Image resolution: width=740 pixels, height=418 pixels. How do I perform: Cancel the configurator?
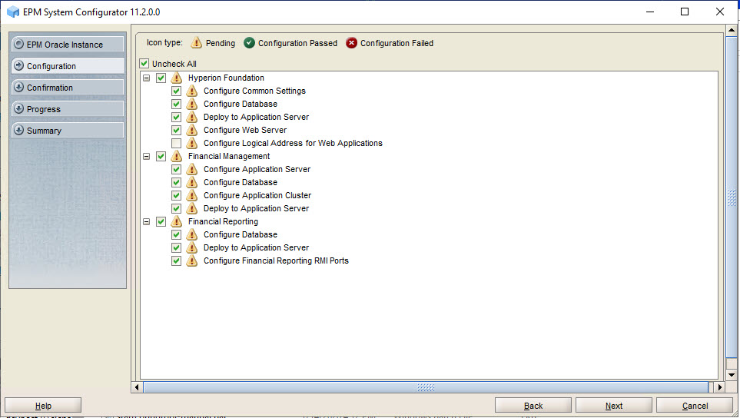[x=695, y=406]
